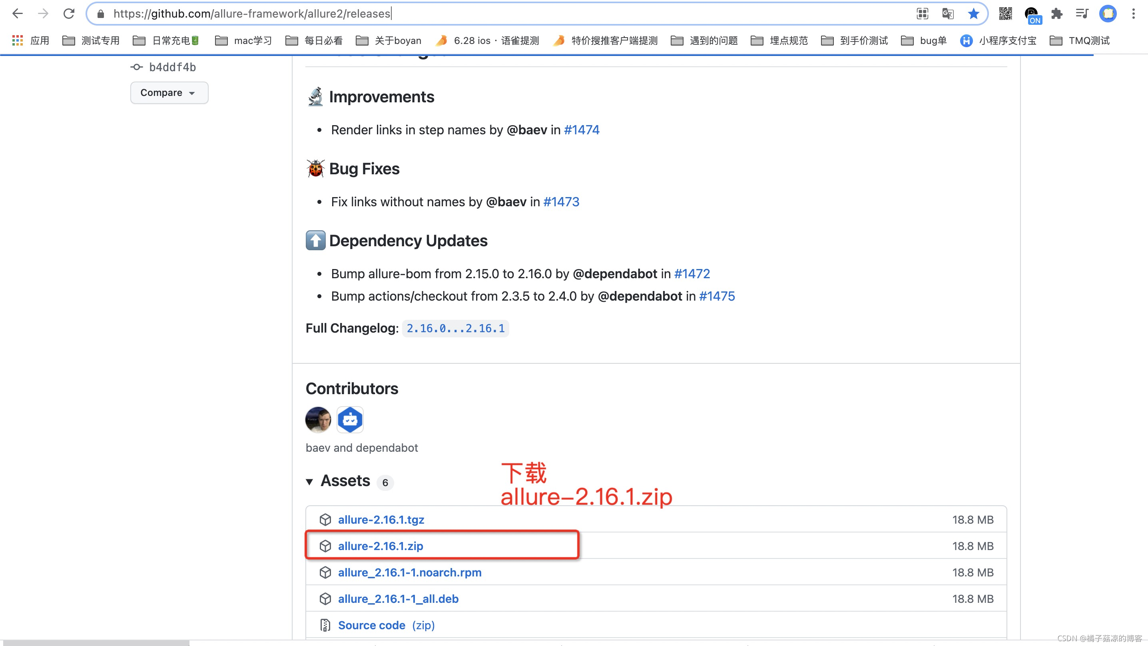Open the 关于boyan bookmark folder
The height and width of the screenshot is (646, 1148).
[x=389, y=40]
